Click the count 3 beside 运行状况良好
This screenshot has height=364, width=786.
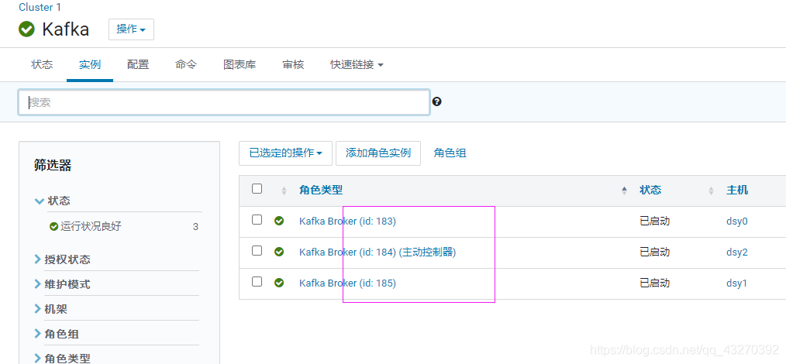coord(195,226)
